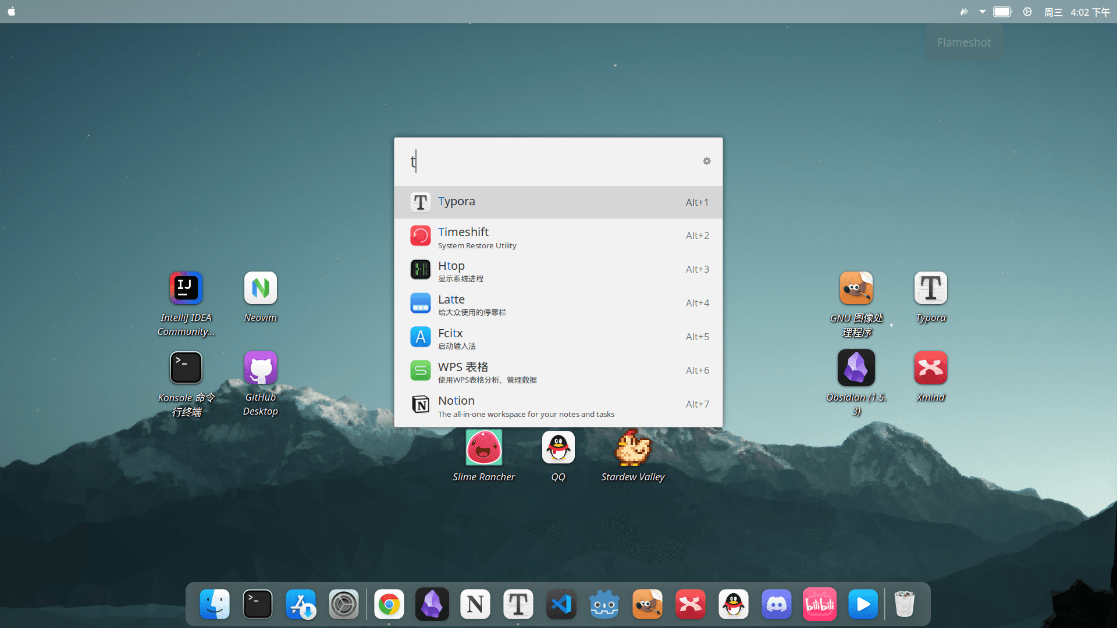Image resolution: width=1117 pixels, height=628 pixels.
Task: Launch Latte from the results list
Action: pos(558,304)
